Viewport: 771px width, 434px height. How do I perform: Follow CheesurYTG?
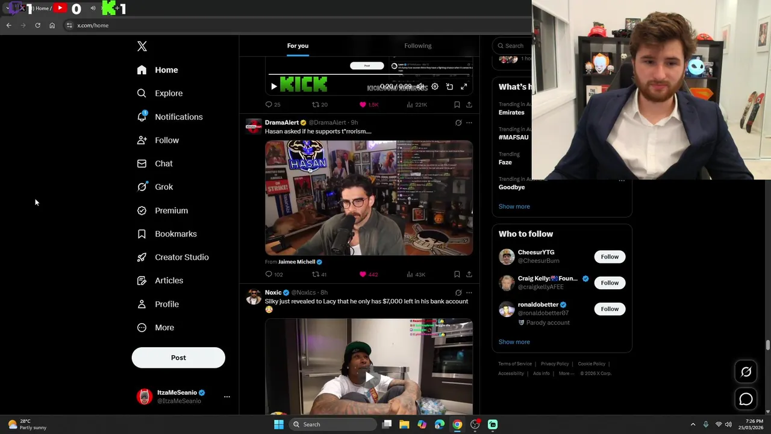coord(610,257)
